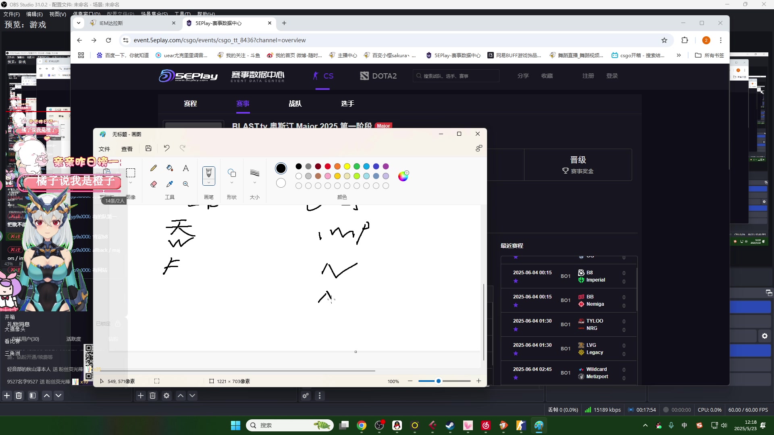Select the white Color 2 circle
774x435 pixels.
pyautogui.click(x=281, y=183)
